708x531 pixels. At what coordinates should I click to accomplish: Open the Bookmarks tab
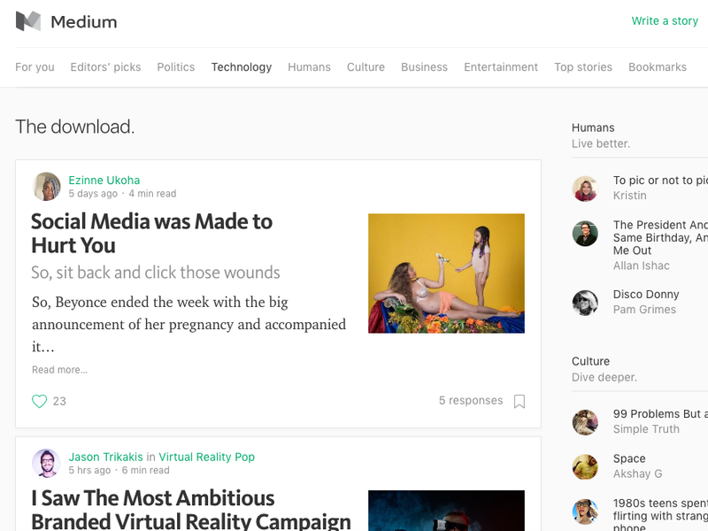pos(658,67)
